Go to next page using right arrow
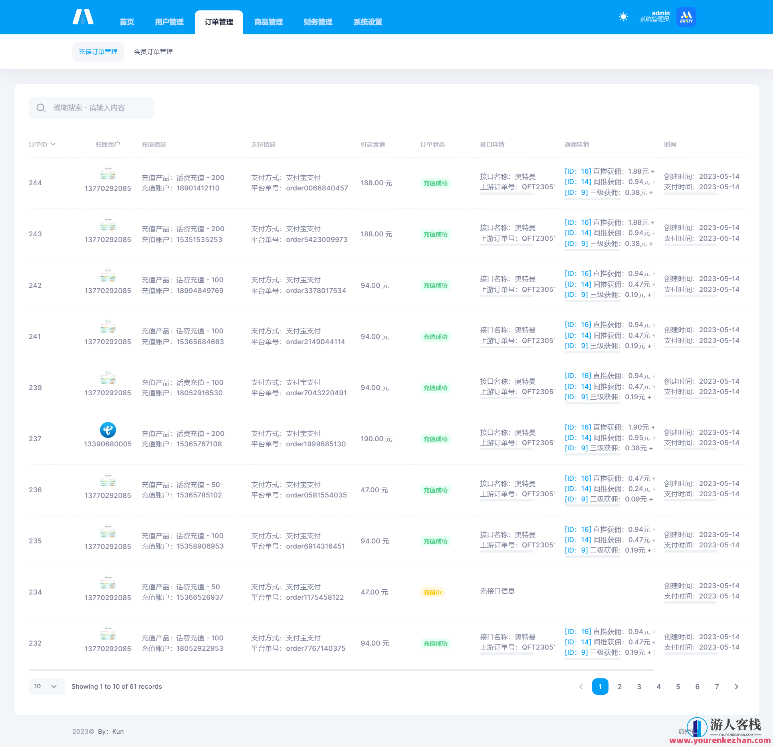The width and height of the screenshot is (773, 747). (x=736, y=687)
